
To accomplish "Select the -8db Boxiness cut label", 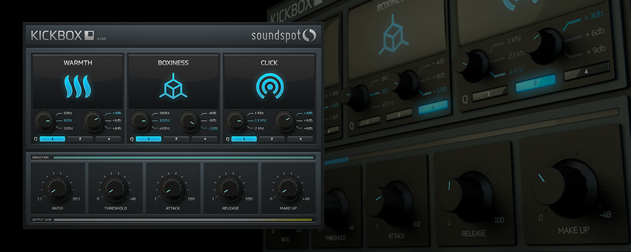I will click(x=213, y=120).
